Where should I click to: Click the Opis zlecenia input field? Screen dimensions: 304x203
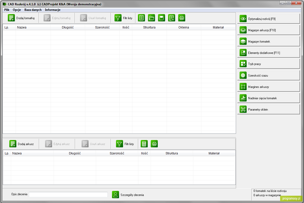click(68, 195)
